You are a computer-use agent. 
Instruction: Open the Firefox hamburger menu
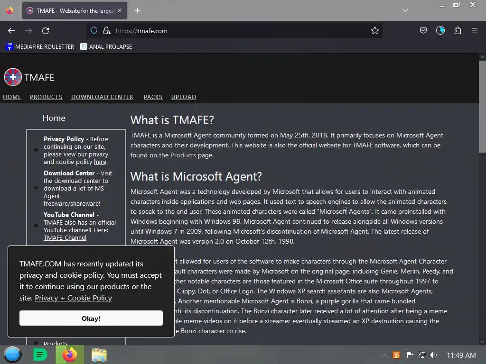[475, 30]
